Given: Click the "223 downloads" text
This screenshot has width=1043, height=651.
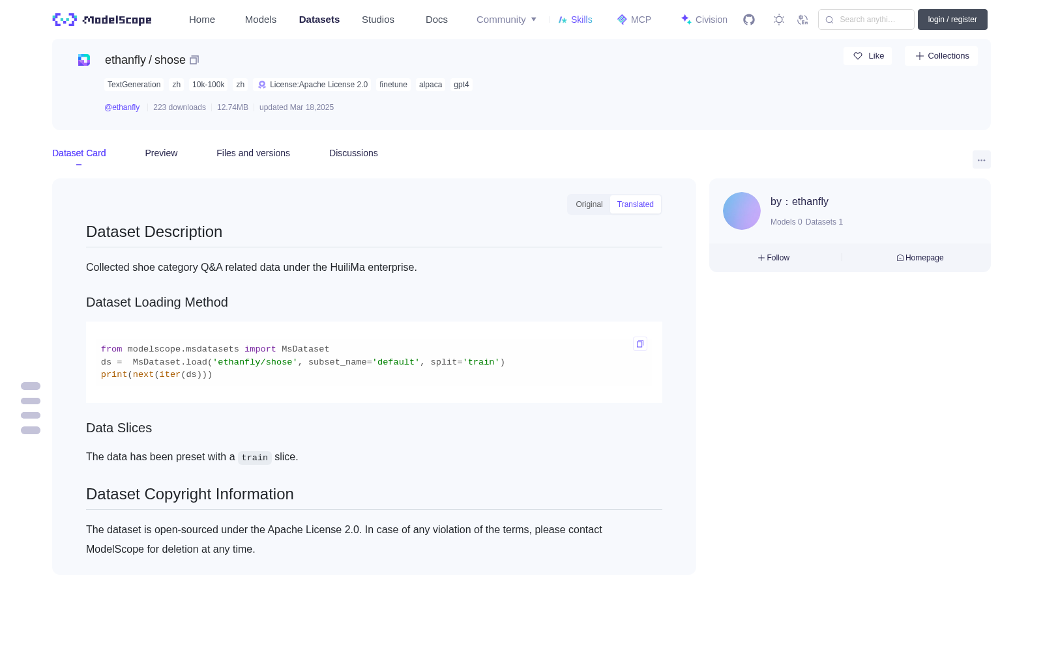Looking at the screenshot, I should pyautogui.click(x=179, y=107).
